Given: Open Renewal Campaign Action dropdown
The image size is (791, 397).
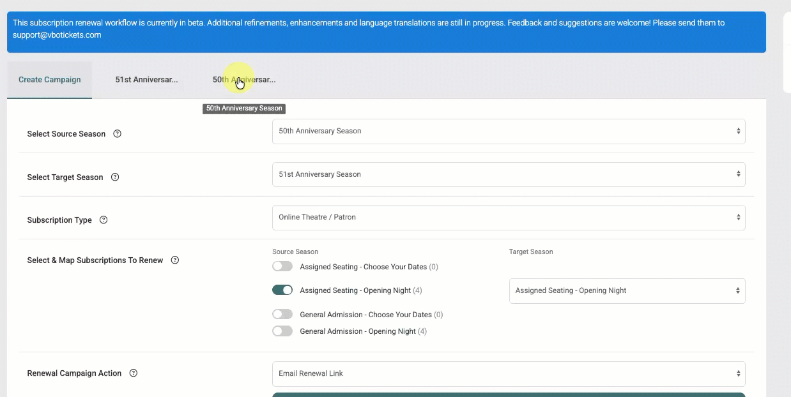Looking at the screenshot, I should [x=509, y=374].
